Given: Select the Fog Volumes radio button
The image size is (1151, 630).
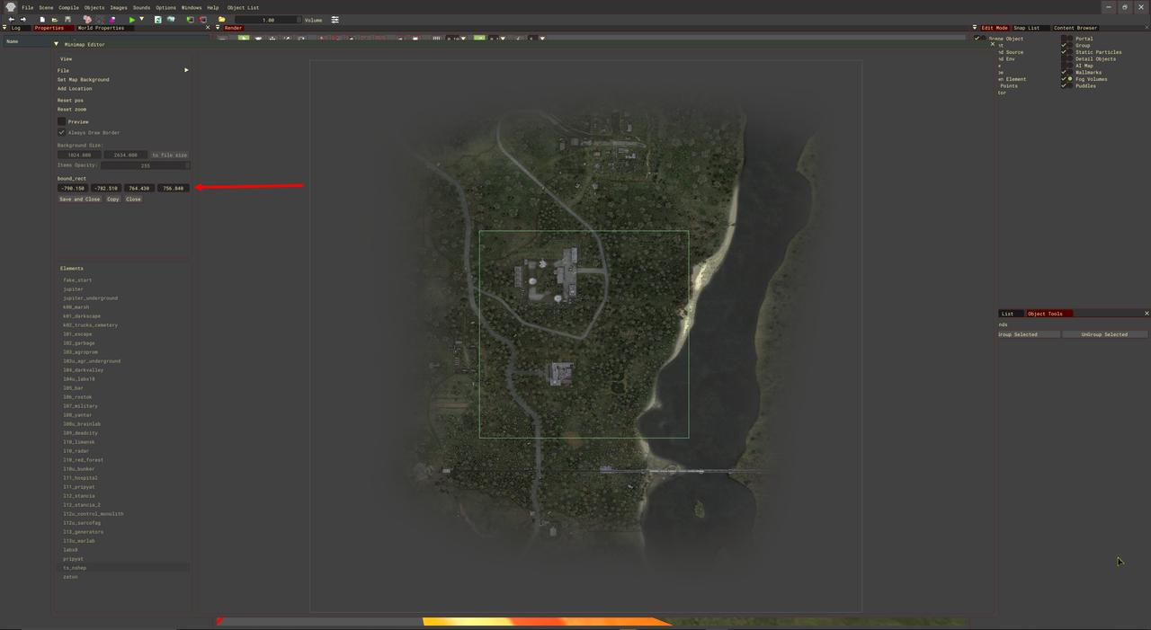Looking at the screenshot, I should 1070,79.
